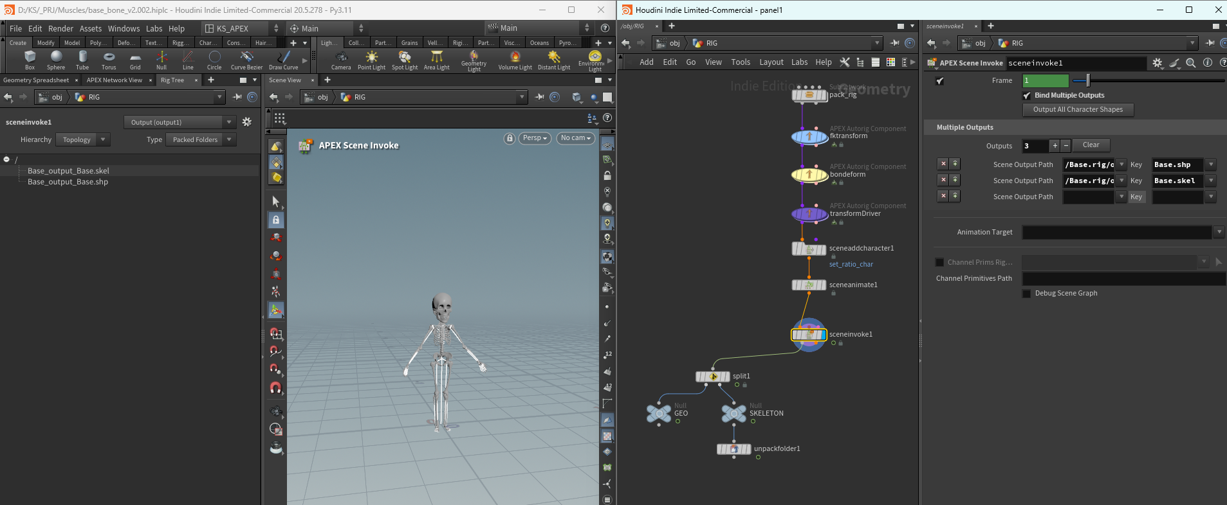Select the bondeform node
The height and width of the screenshot is (505, 1227).
tap(809, 175)
